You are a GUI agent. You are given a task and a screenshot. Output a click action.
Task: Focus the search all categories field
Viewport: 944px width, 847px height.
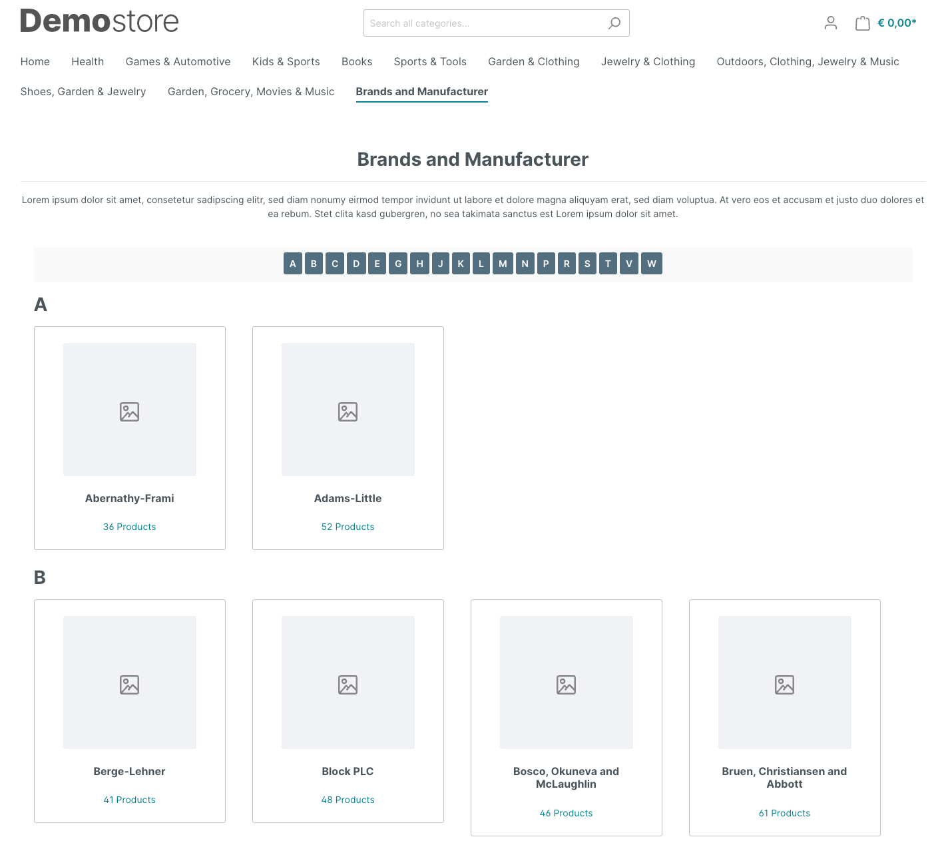tap(483, 23)
